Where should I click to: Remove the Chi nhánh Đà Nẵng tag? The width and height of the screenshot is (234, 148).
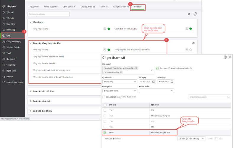(121, 72)
